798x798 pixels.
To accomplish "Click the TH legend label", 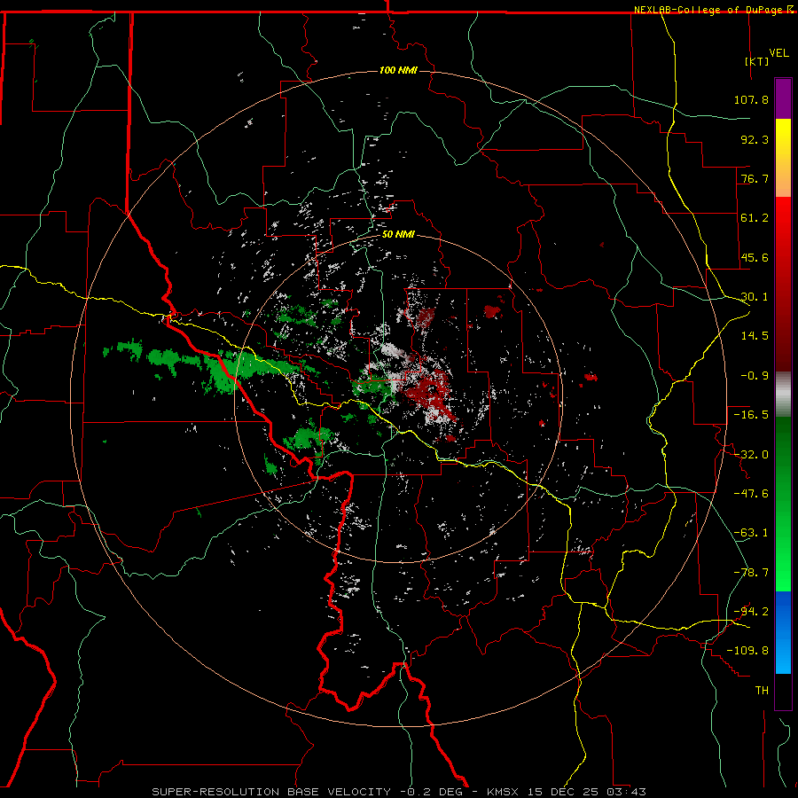I will click(762, 691).
